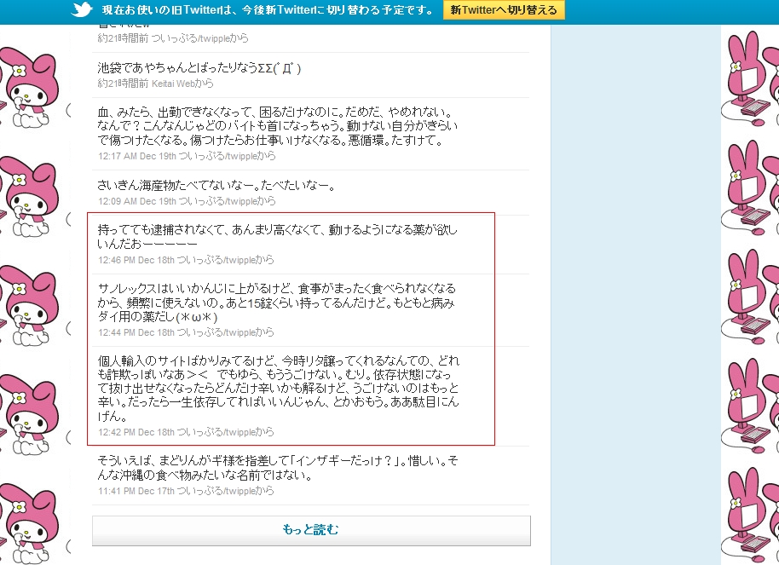Click the Twitter bird logo in the banner
779x565 pixels.
[82, 9]
